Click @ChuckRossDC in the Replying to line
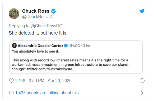This screenshot has height=101, width=154. click(x=46, y=26)
